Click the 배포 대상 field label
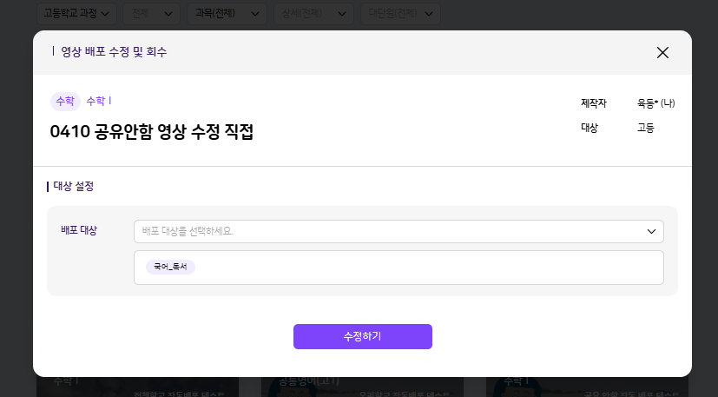This screenshot has height=397, width=718. 79,230
